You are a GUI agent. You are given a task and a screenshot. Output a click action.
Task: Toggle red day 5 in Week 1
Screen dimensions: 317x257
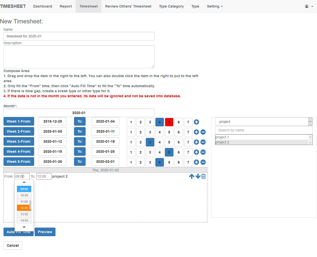click(169, 122)
